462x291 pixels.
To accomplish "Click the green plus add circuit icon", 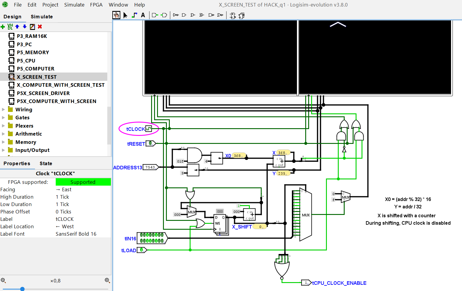I will (3, 27).
